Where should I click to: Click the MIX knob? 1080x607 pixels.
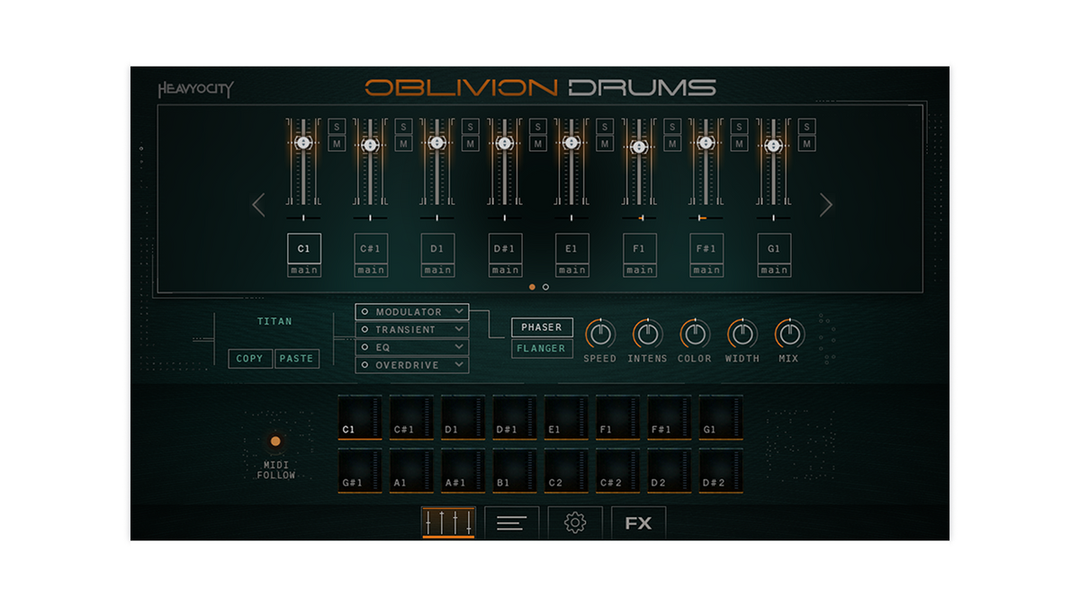pos(789,335)
